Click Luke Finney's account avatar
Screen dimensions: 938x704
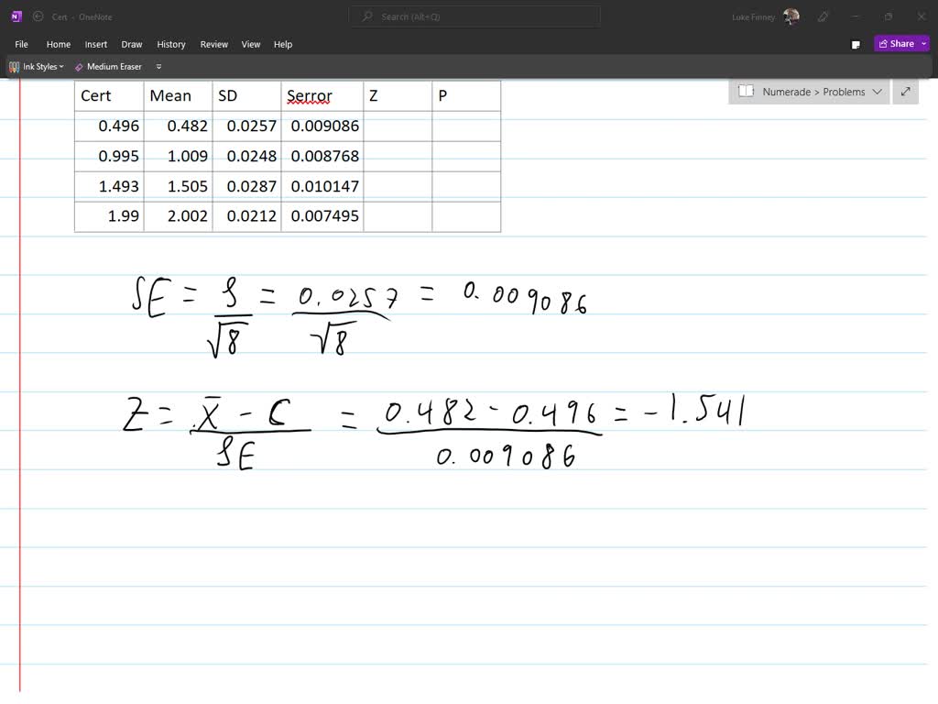790,16
